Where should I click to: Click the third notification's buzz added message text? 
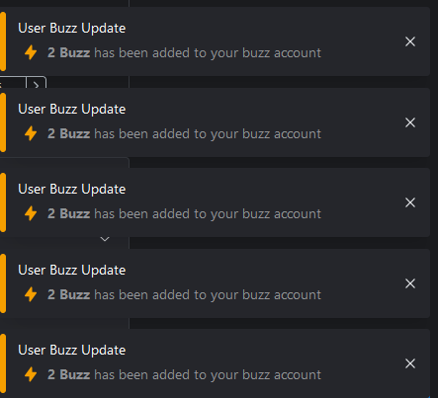(x=184, y=214)
